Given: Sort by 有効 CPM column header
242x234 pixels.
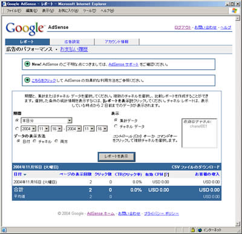Looking at the screenshot, I should point(154,174).
